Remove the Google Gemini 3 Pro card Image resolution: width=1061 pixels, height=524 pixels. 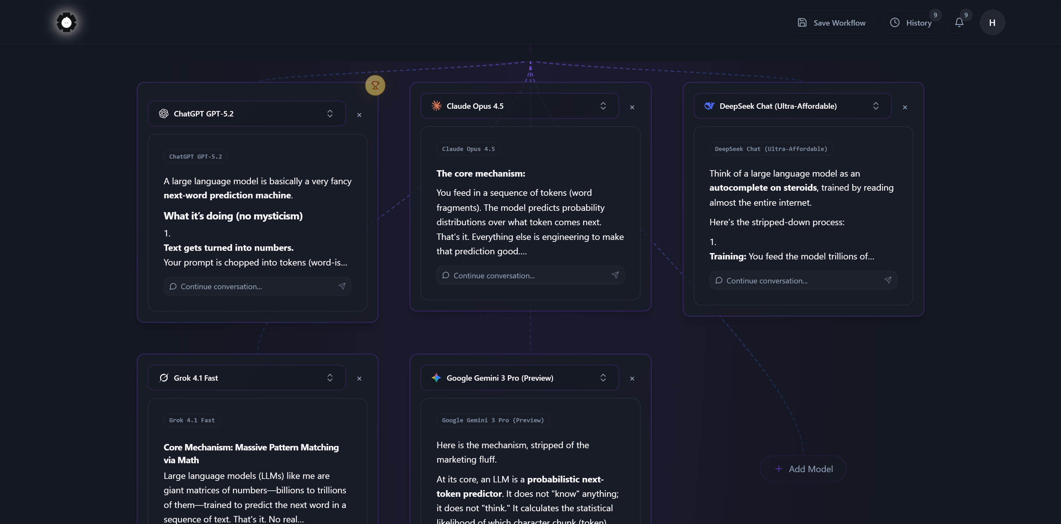click(x=632, y=378)
